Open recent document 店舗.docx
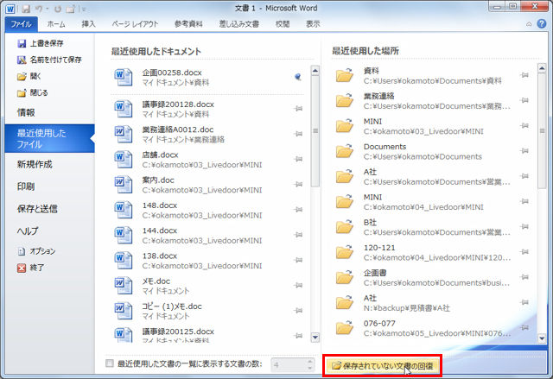This screenshot has height=379, width=553. (208, 160)
